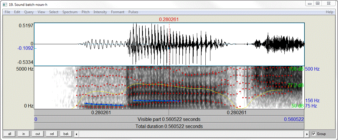This screenshot has height=140, width=338.
Task: Click the window end time 0.560522
Action: [294, 119]
